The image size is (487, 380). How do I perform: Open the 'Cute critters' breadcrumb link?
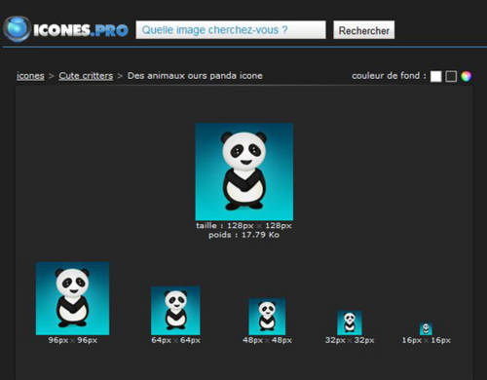(86, 76)
